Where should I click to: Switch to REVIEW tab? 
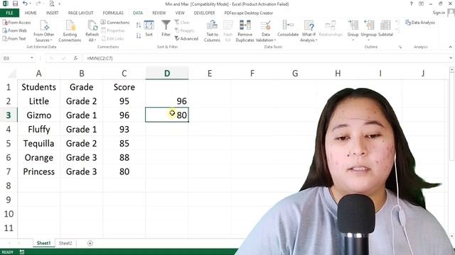(x=159, y=13)
